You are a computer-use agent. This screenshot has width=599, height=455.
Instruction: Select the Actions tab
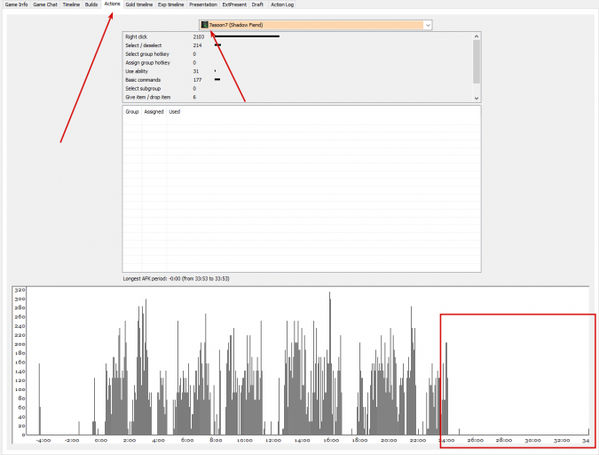(x=112, y=4)
